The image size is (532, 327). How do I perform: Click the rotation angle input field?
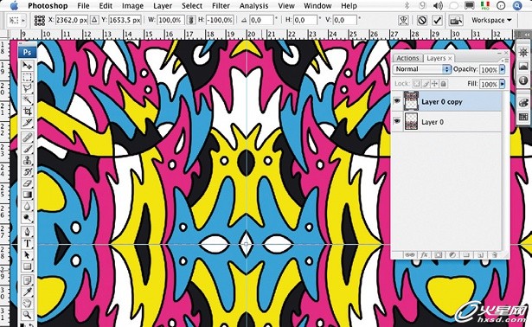point(261,20)
